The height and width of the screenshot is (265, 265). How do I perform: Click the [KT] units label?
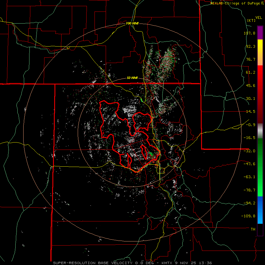point(251,20)
